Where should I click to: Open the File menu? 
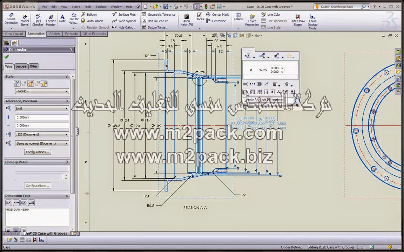point(45,7)
